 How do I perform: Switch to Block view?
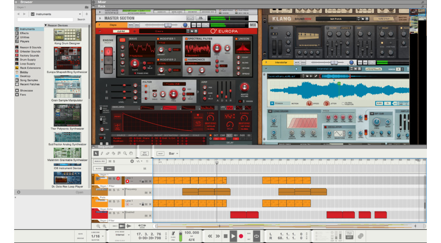99,169
